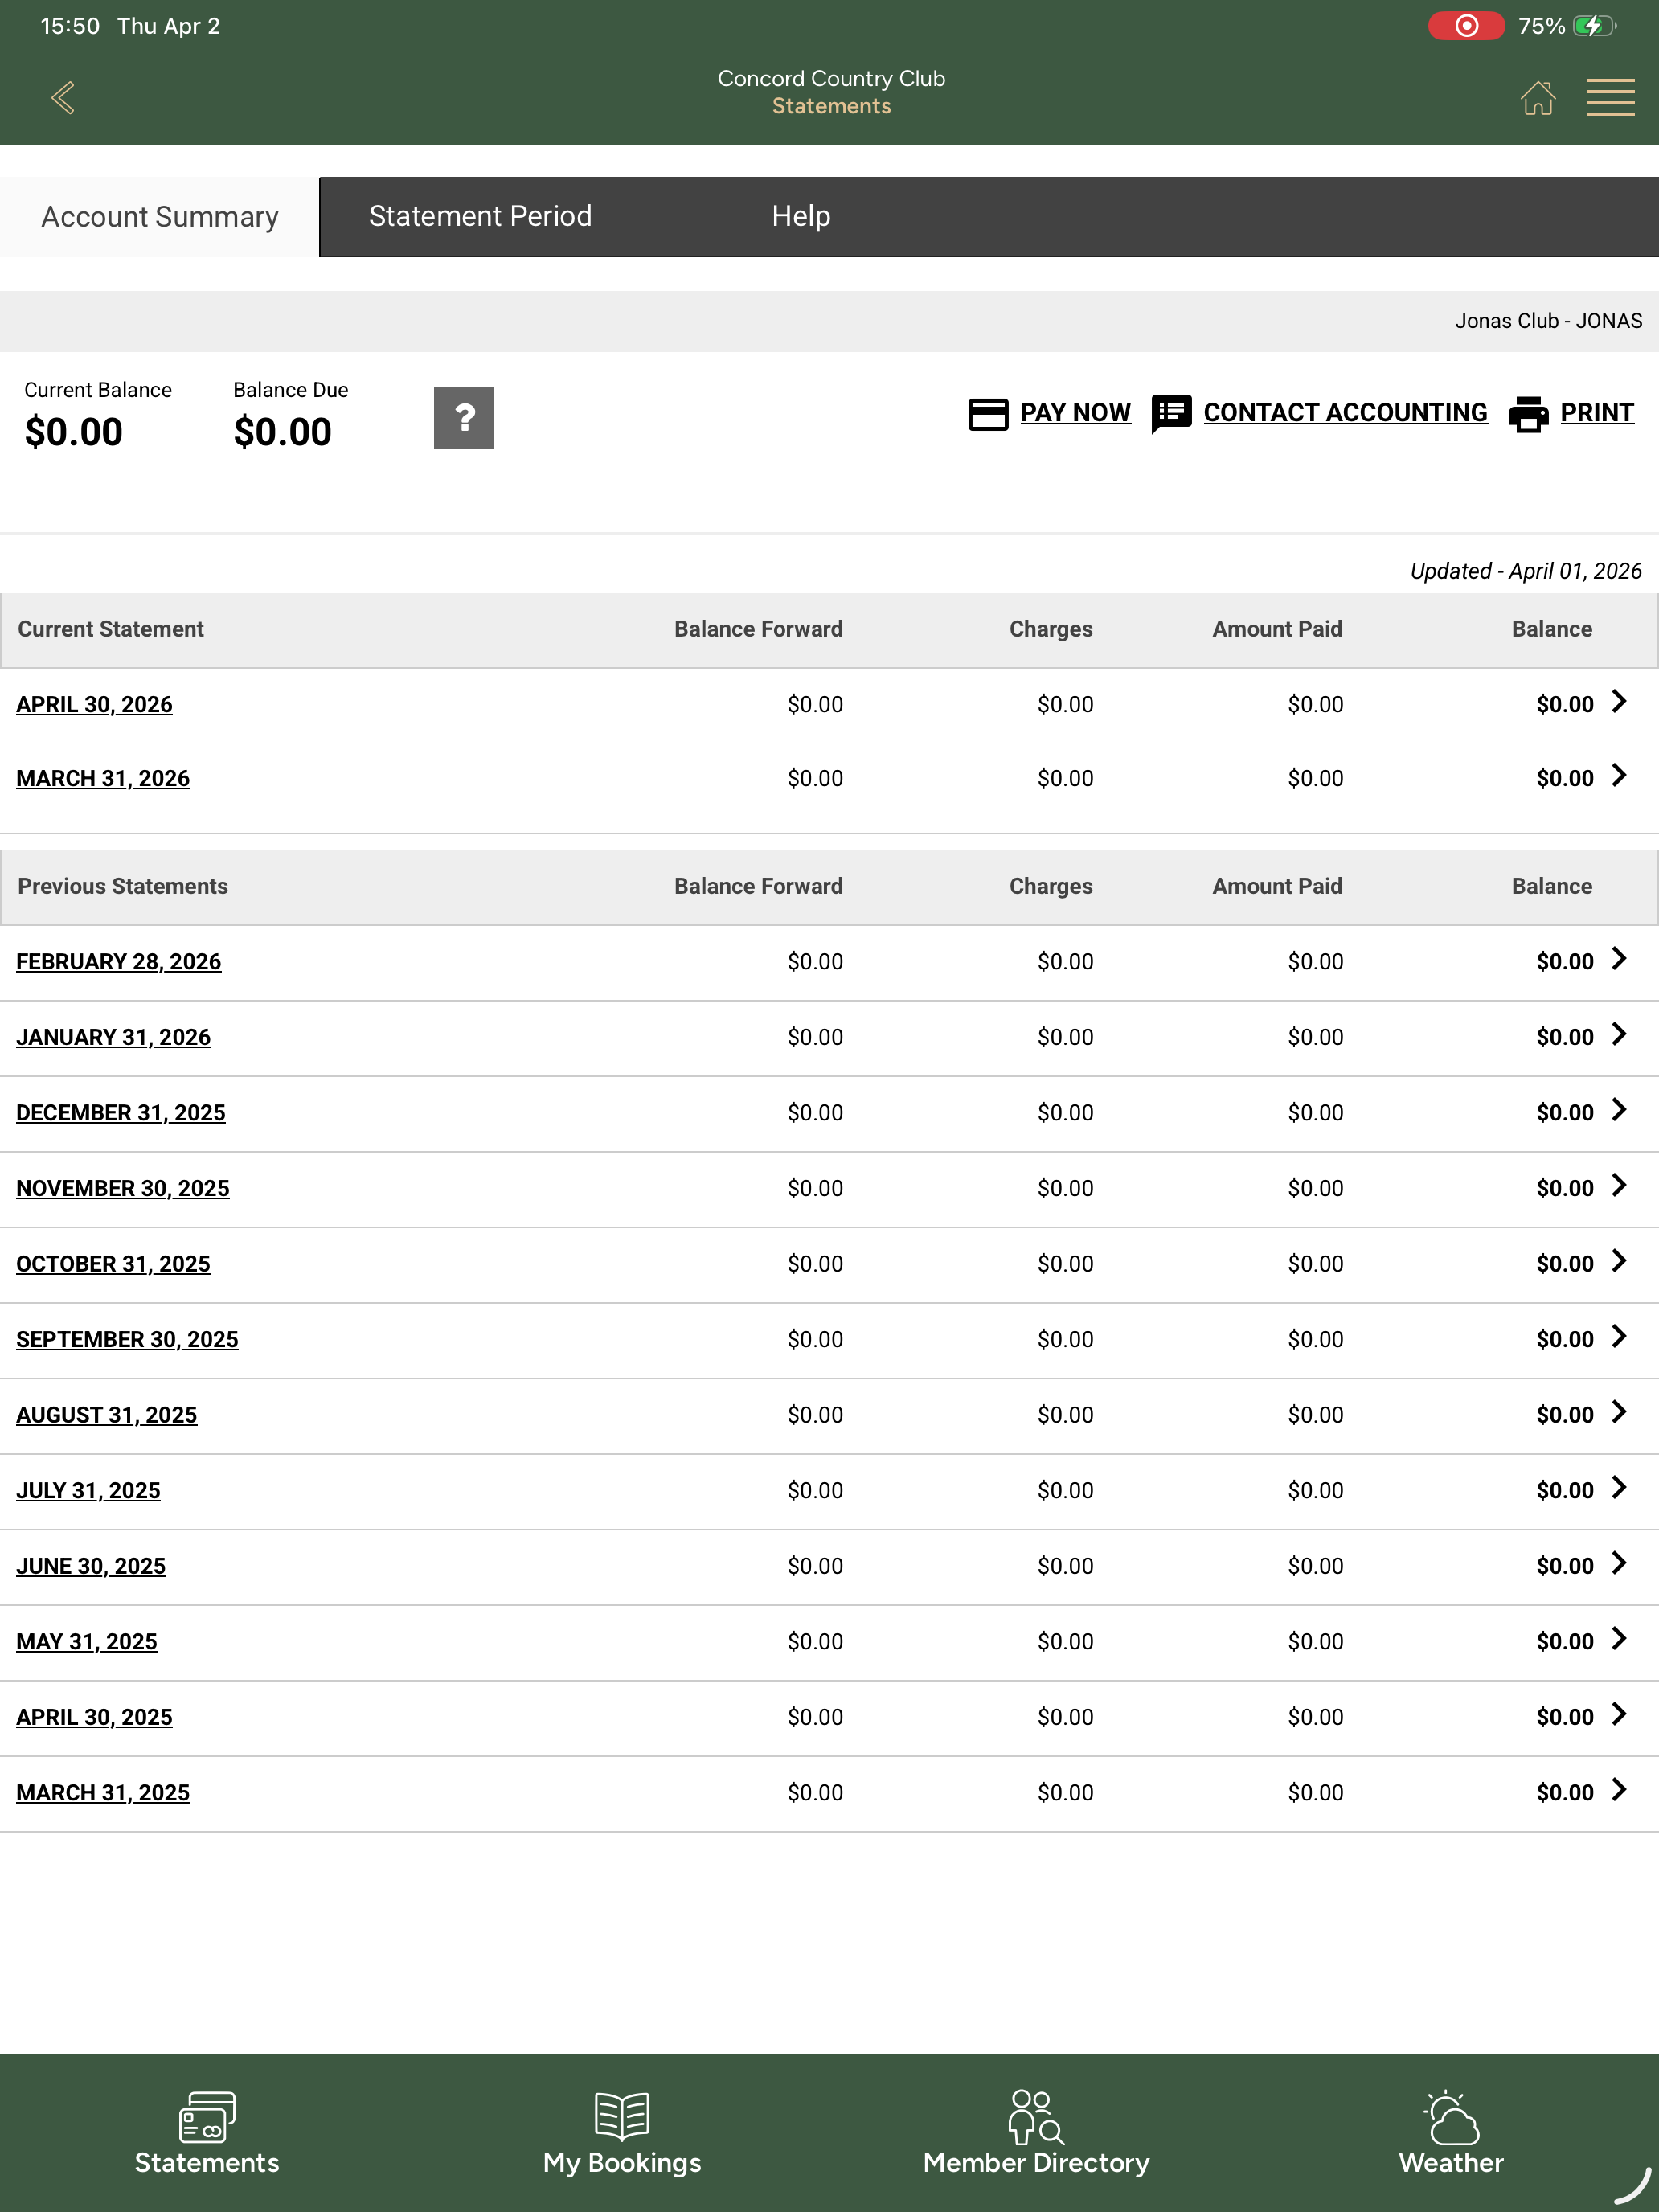Click the Previous Statements column header
Viewport: 1659px width, 2212px height.
(123, 886)
